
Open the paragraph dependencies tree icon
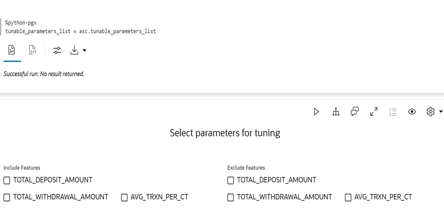[336, 112]
